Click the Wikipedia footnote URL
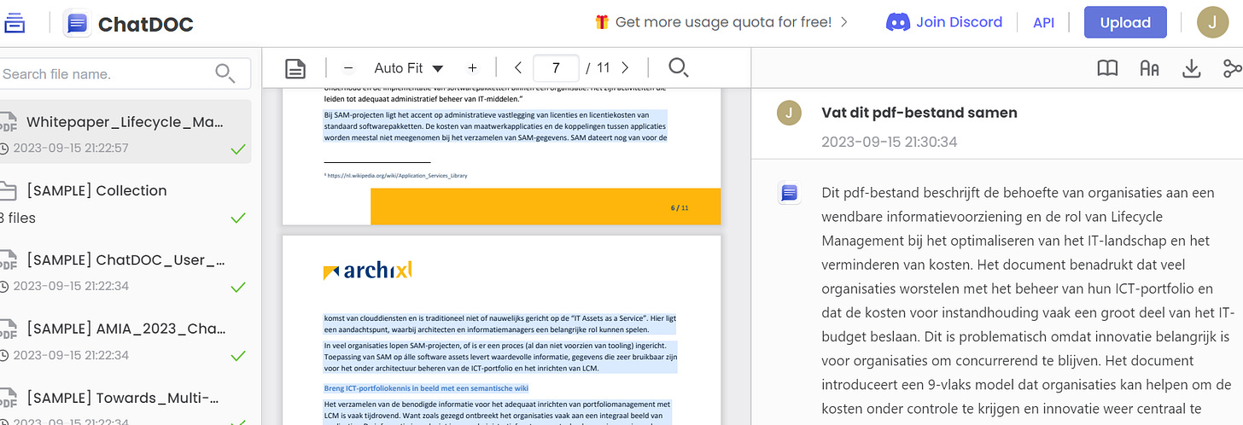This screenshot has width=1243, height=425. point(395,175)
